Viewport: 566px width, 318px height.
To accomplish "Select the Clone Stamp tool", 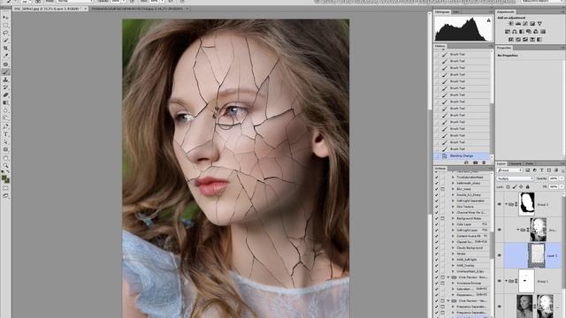I will [5, 79].
